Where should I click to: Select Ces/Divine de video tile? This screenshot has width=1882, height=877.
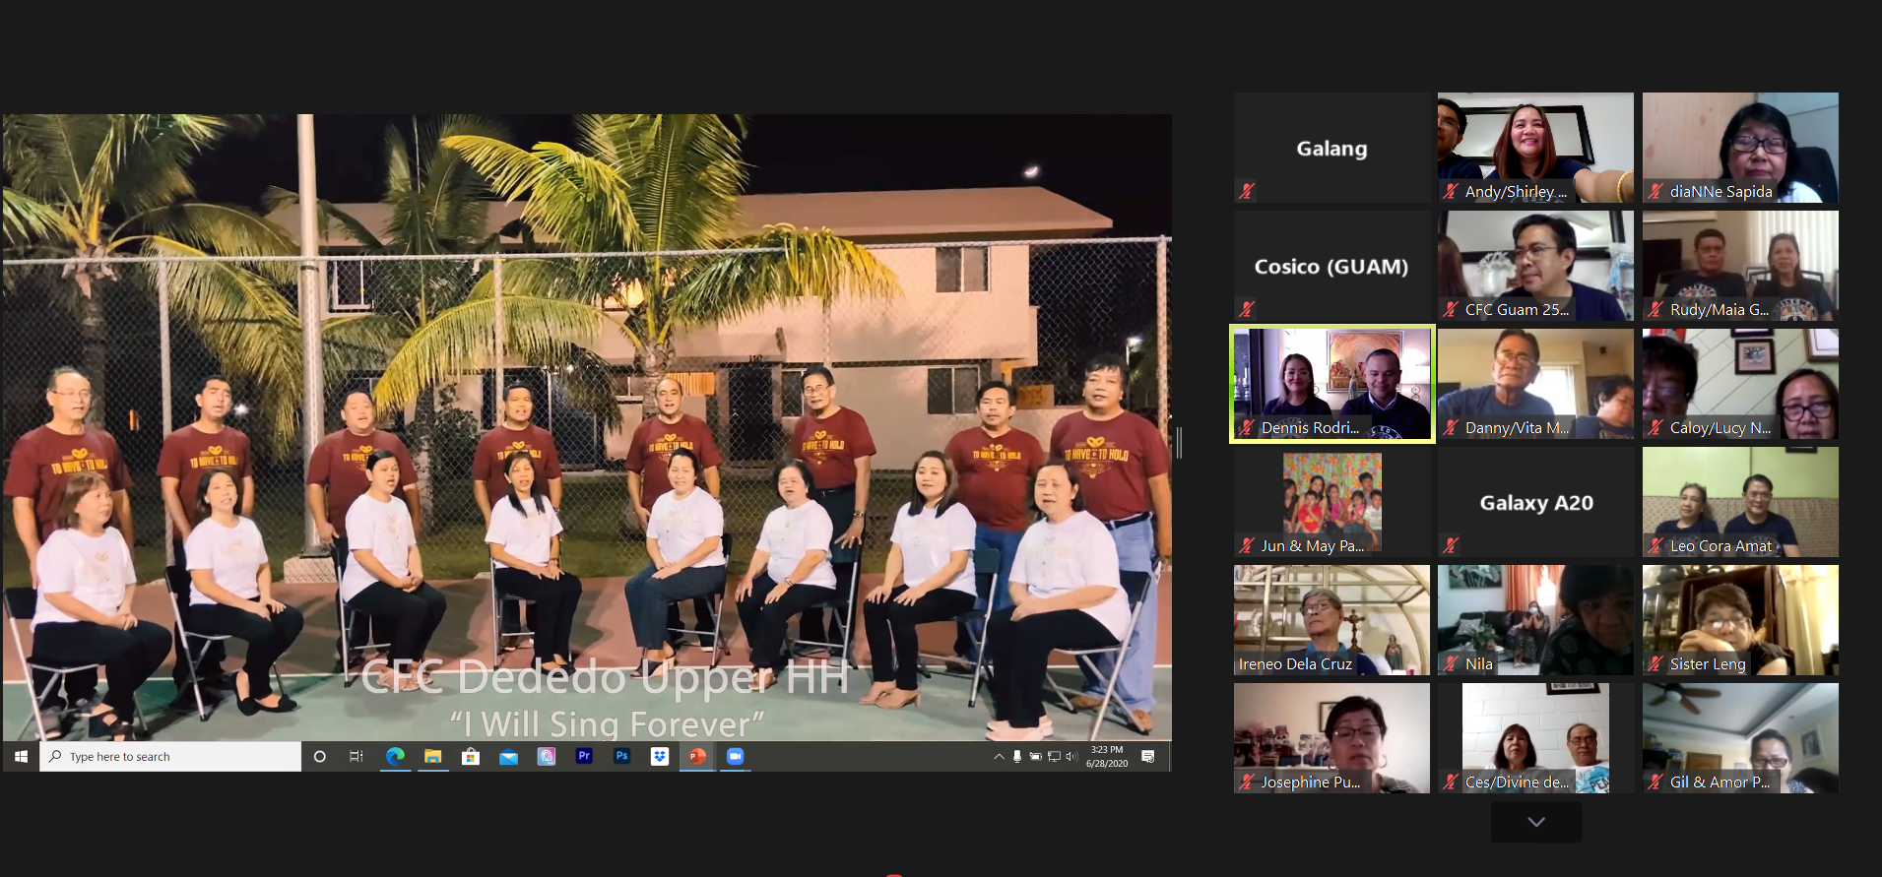pos(1535,738)
